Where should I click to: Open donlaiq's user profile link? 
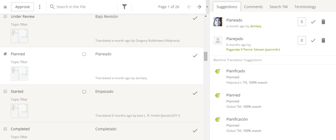(255, 26)
